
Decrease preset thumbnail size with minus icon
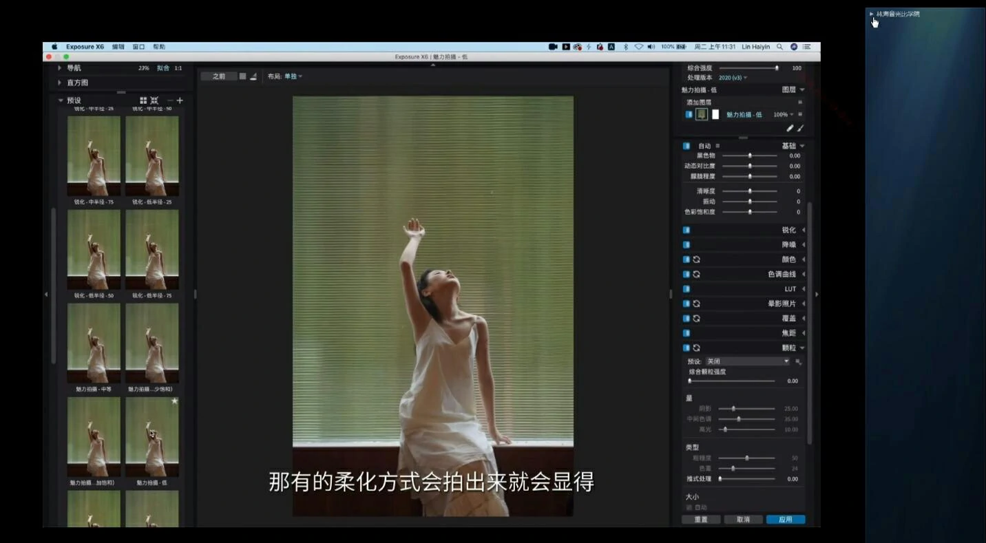(x=170, y=100)
